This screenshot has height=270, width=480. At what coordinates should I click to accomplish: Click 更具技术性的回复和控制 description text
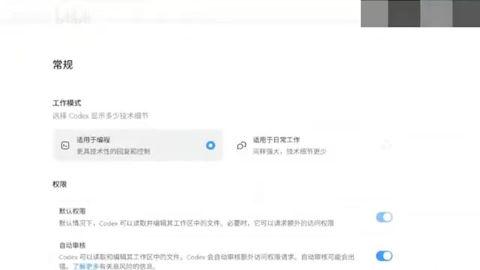[x=113, y=151]
